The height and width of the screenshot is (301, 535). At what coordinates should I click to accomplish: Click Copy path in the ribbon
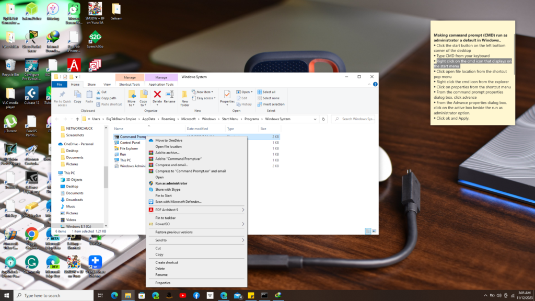tap(106, 98)
